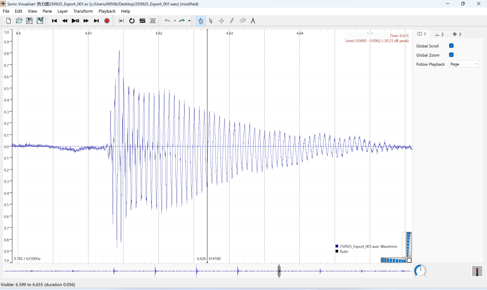Uncheck the Global Scroll checkbox
This screenshot has height=290, width=487.
pos(451,45)
